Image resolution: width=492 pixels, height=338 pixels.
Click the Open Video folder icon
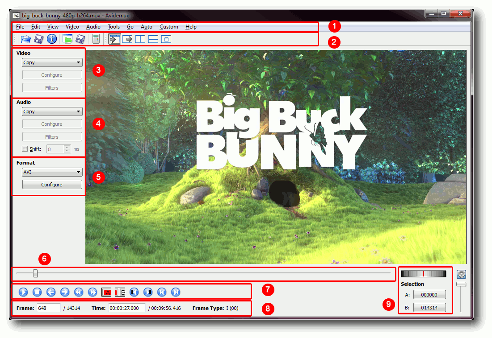pyautogui.click(x=25, y=39)
